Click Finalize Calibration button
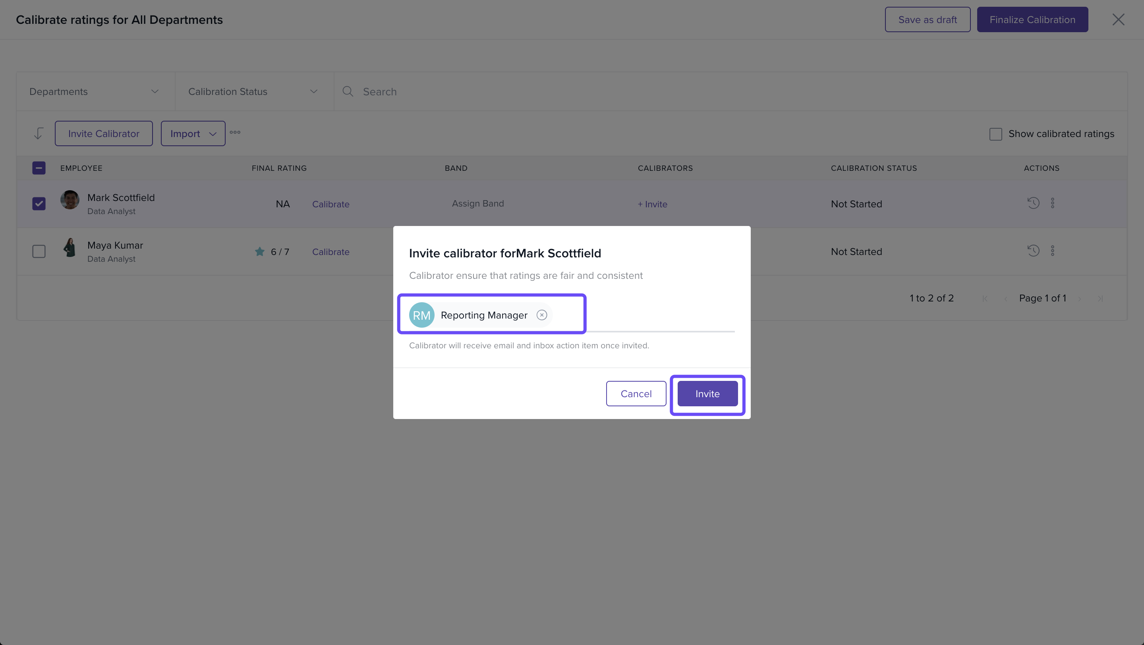Viewport: 1144px width, 645px height. coord(1032,19)
